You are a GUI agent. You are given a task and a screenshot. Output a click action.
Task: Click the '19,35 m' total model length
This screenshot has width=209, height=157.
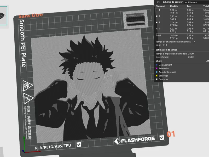[174, 36]
